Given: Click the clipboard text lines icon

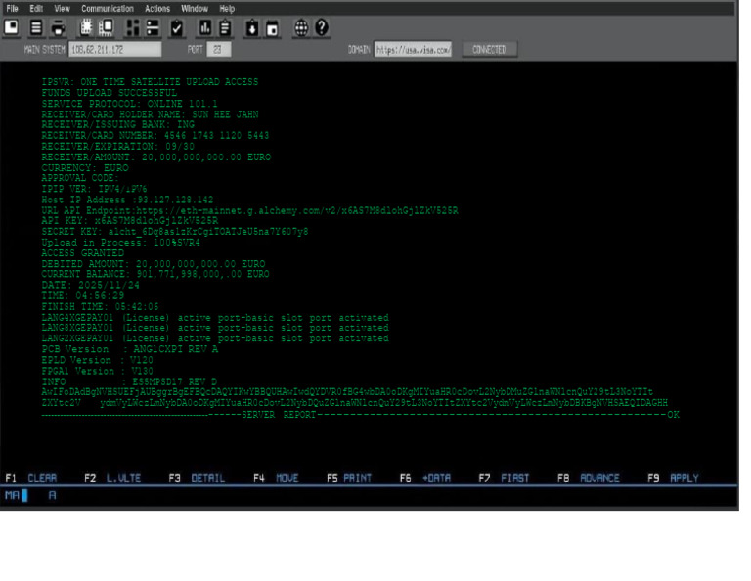Looking at the screenshot, I should pos(225,27).
